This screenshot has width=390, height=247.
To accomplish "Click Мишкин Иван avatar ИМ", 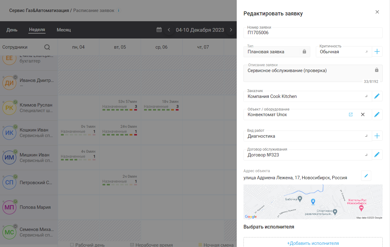I will click(9, 158).
